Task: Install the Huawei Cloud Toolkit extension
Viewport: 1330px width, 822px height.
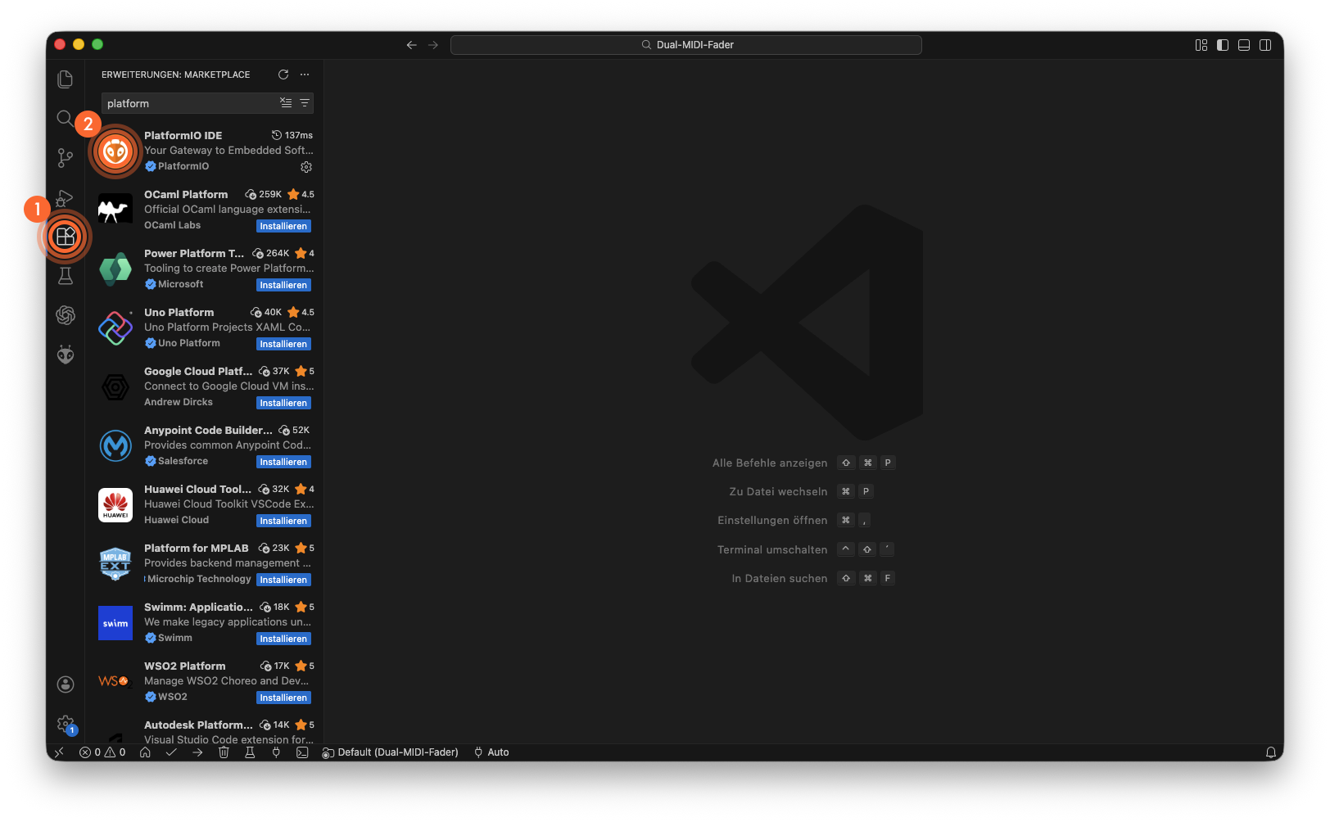Action: [x=283, y=521]
